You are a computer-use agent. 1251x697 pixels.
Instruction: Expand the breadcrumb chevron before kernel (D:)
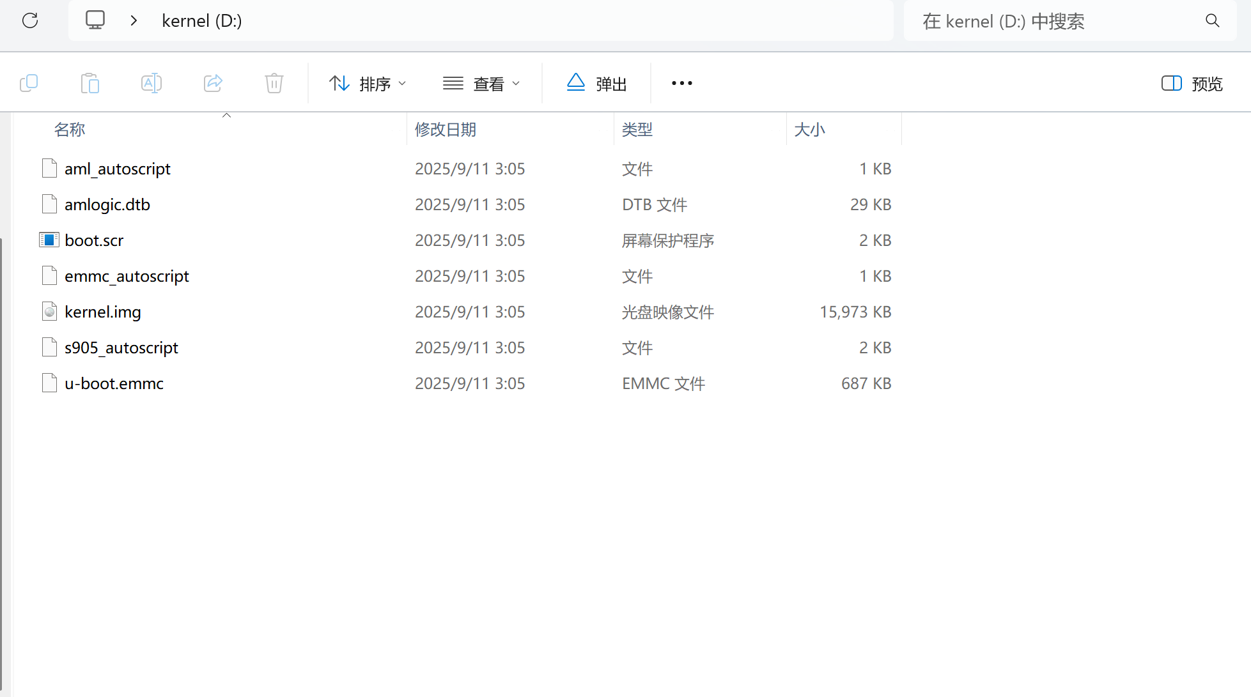point(134,20)
